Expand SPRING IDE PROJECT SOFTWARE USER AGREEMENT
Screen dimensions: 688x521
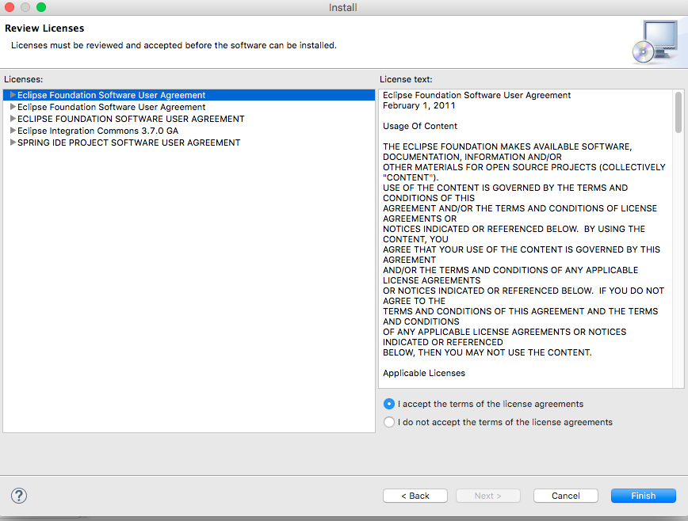pyautogui.click(x=13, y=143)
